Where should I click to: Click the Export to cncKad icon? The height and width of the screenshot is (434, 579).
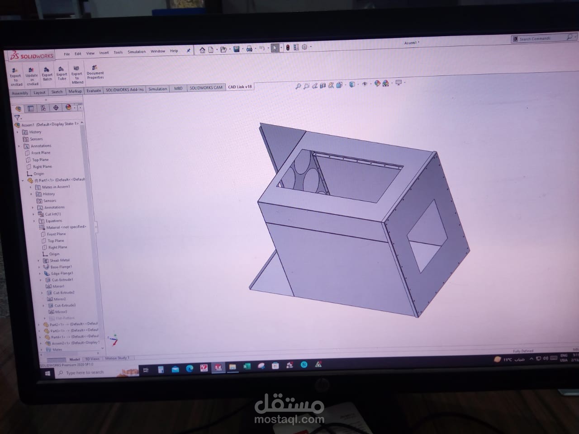(16, 76)
